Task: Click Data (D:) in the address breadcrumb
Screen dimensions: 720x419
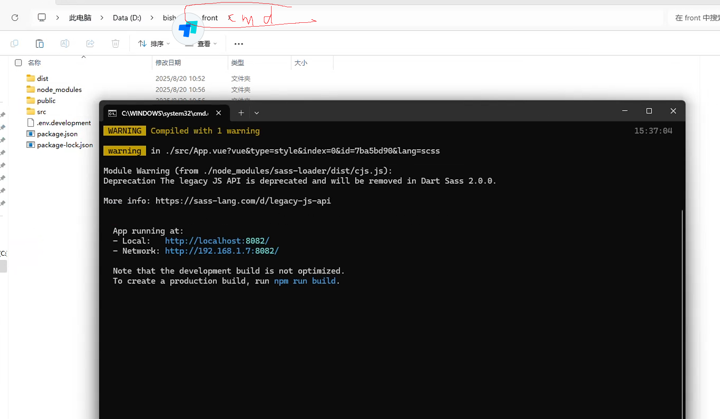Action: 127,18
